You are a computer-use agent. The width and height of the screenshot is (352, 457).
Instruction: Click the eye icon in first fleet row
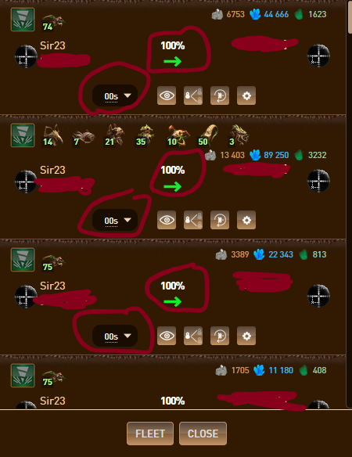[167, 95]
